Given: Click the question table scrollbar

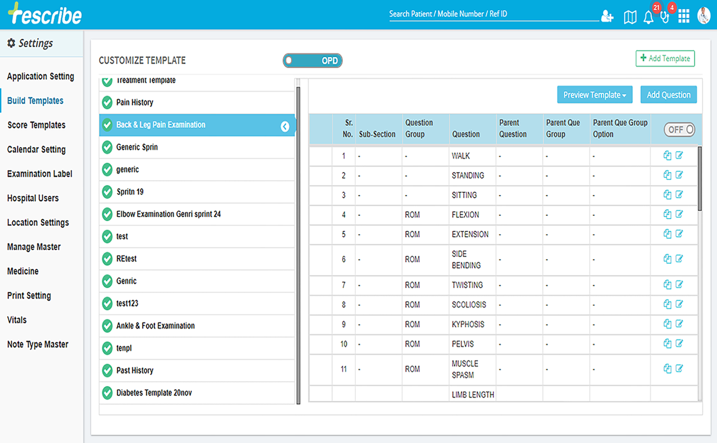Looking at the screenshot, I should tap(700, 179).
